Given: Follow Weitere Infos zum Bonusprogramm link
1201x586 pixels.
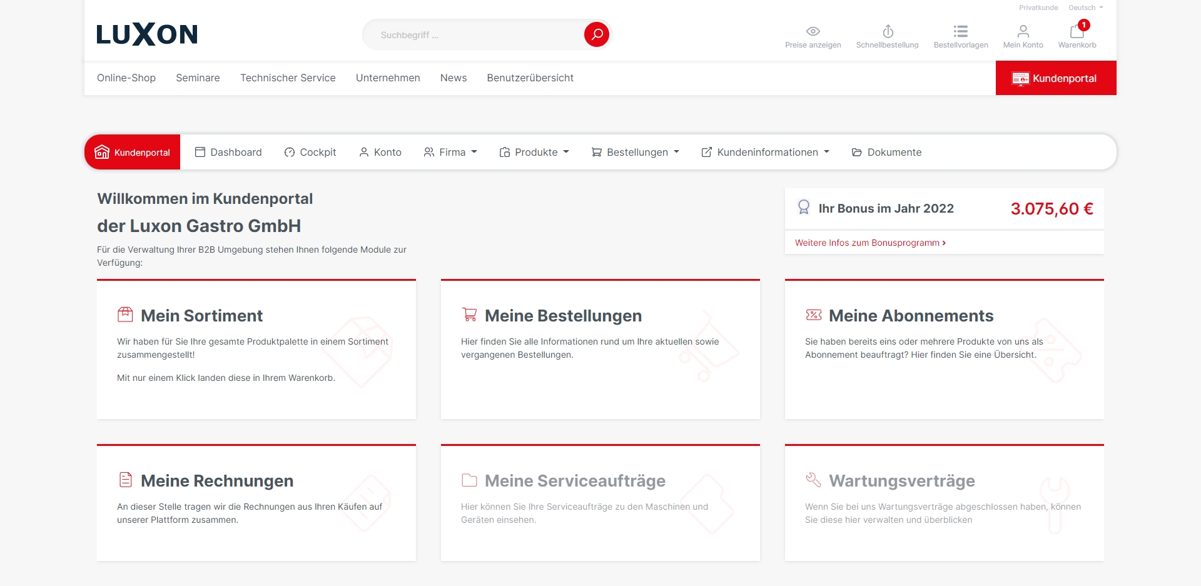Looking at the screenshot, I should point(869,243).
